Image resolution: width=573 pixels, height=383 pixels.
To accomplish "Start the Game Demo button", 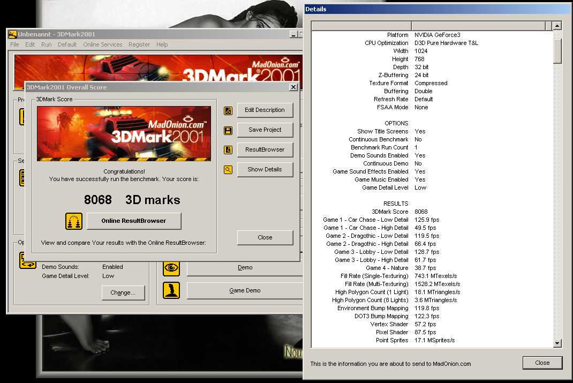I will click(x=245, y=290).
